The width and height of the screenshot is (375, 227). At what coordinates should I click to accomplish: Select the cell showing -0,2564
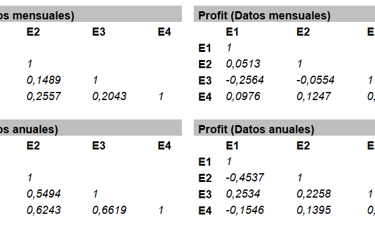[x=245, y=80]
